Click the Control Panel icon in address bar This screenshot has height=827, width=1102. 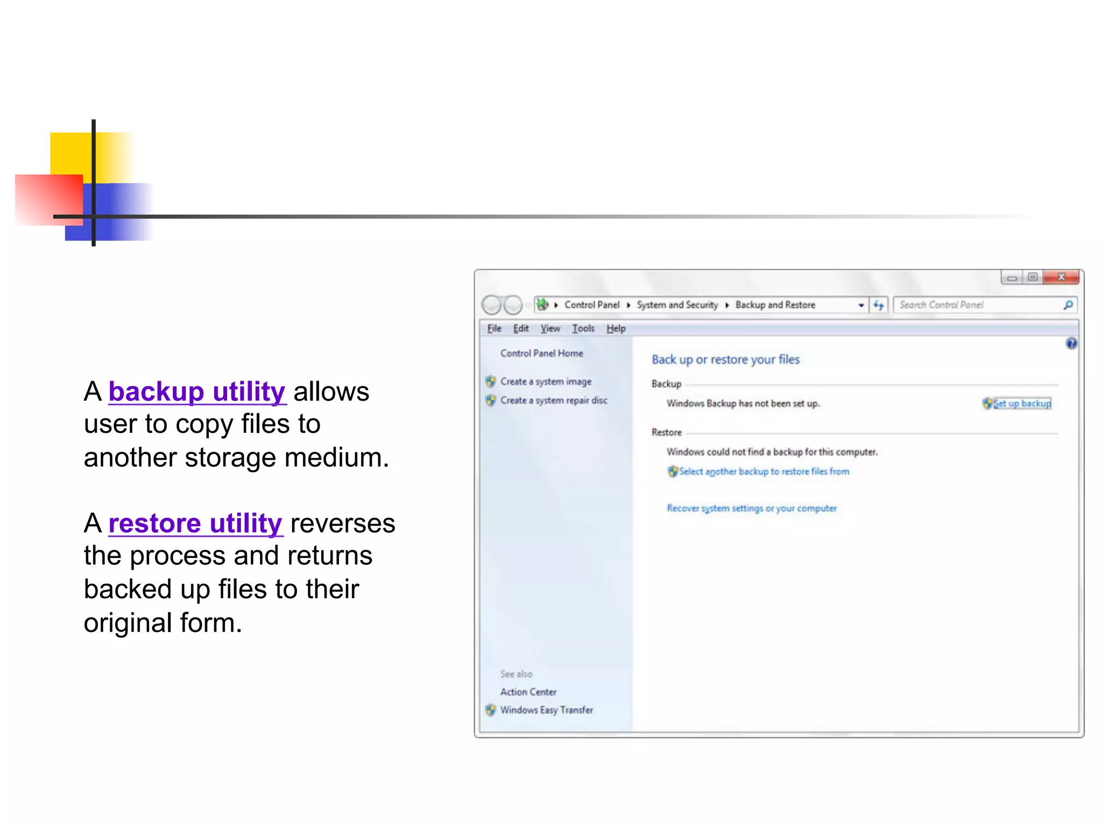click(542, 304)
